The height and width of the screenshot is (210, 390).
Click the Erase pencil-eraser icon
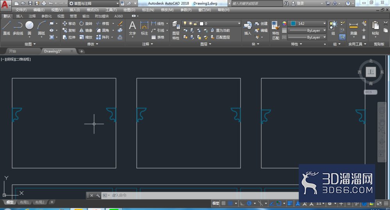(x=120, y=24)
